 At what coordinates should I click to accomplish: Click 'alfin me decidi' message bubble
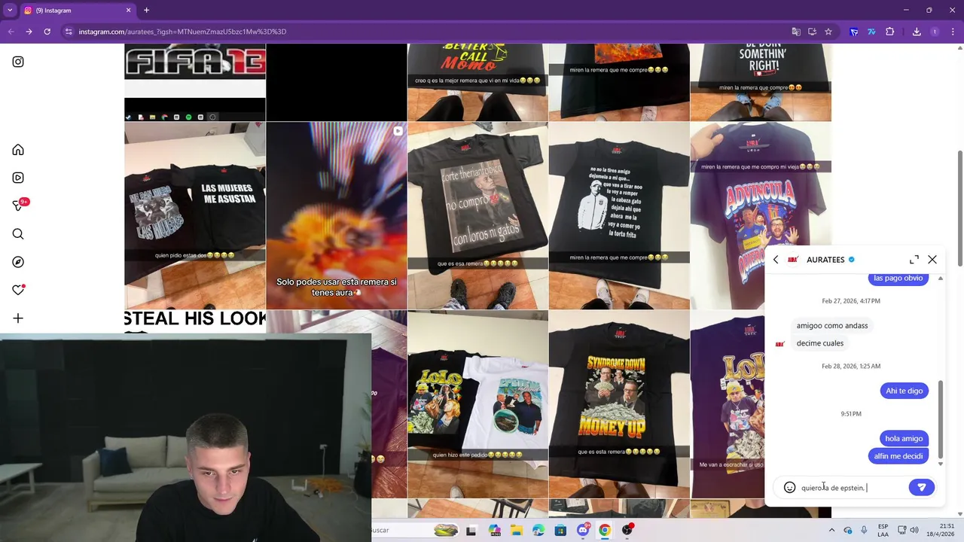pos(898,455)
